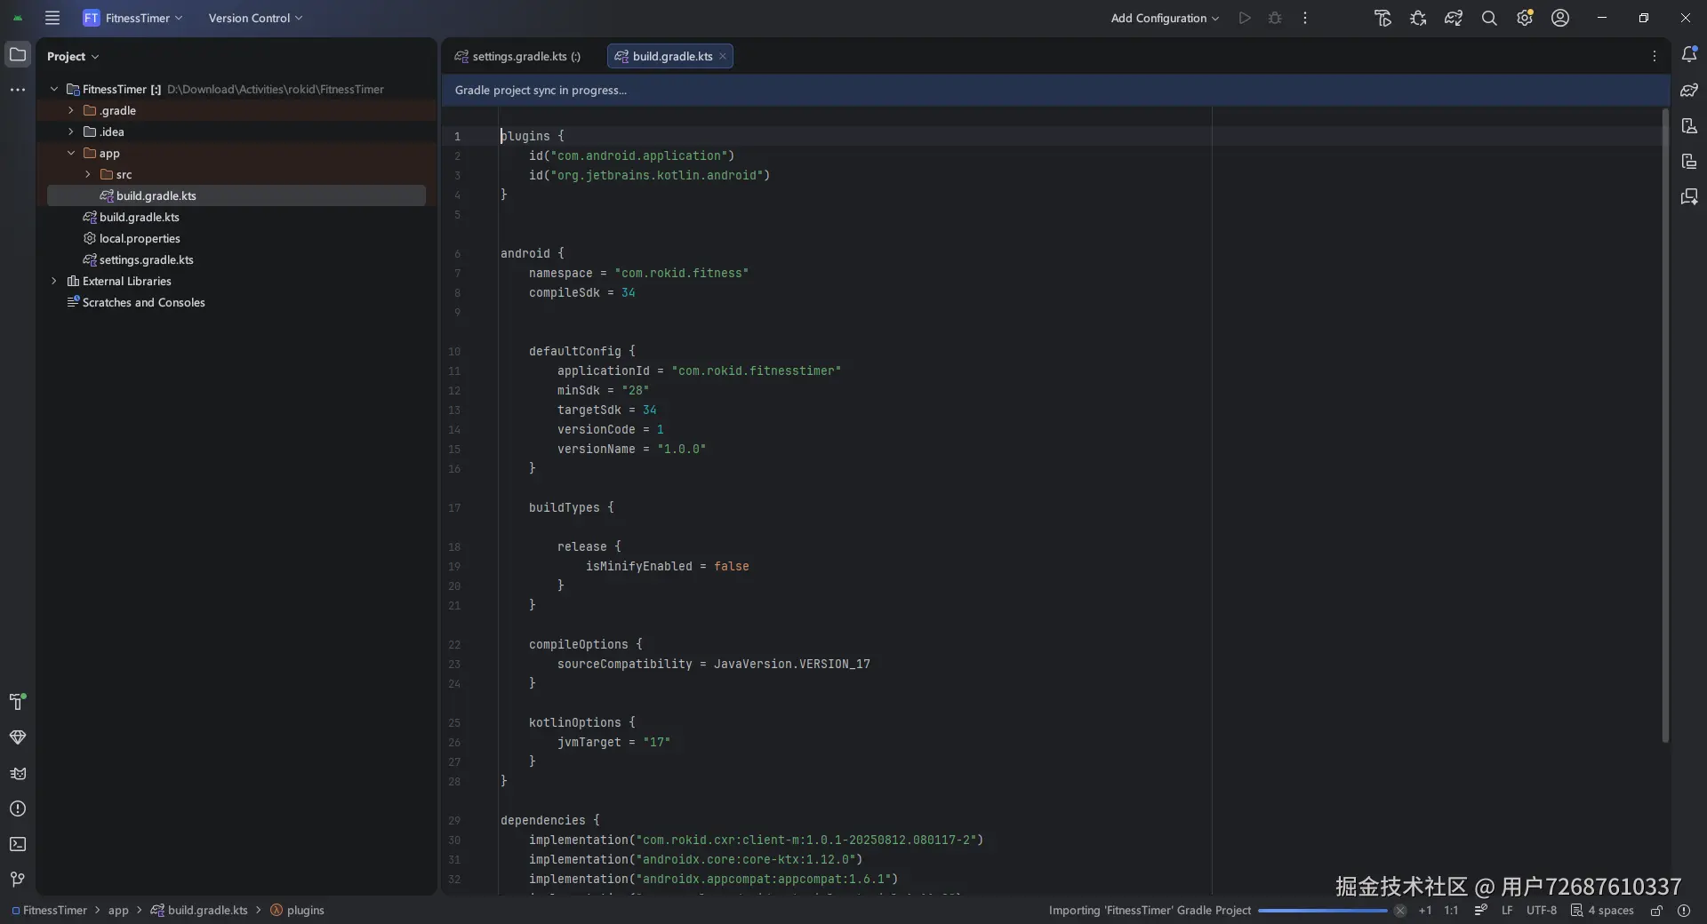Open Search Everywhere magnifier
Screen dimensions: 1707x924
1489,18
